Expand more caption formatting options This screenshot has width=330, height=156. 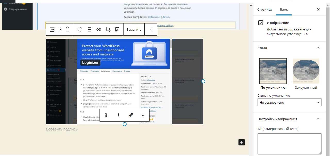click(x=143, y=115)
